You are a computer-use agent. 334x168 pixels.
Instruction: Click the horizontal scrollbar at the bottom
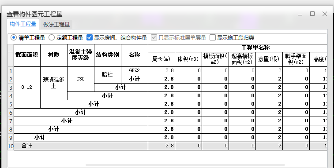(x=185, y=165)
